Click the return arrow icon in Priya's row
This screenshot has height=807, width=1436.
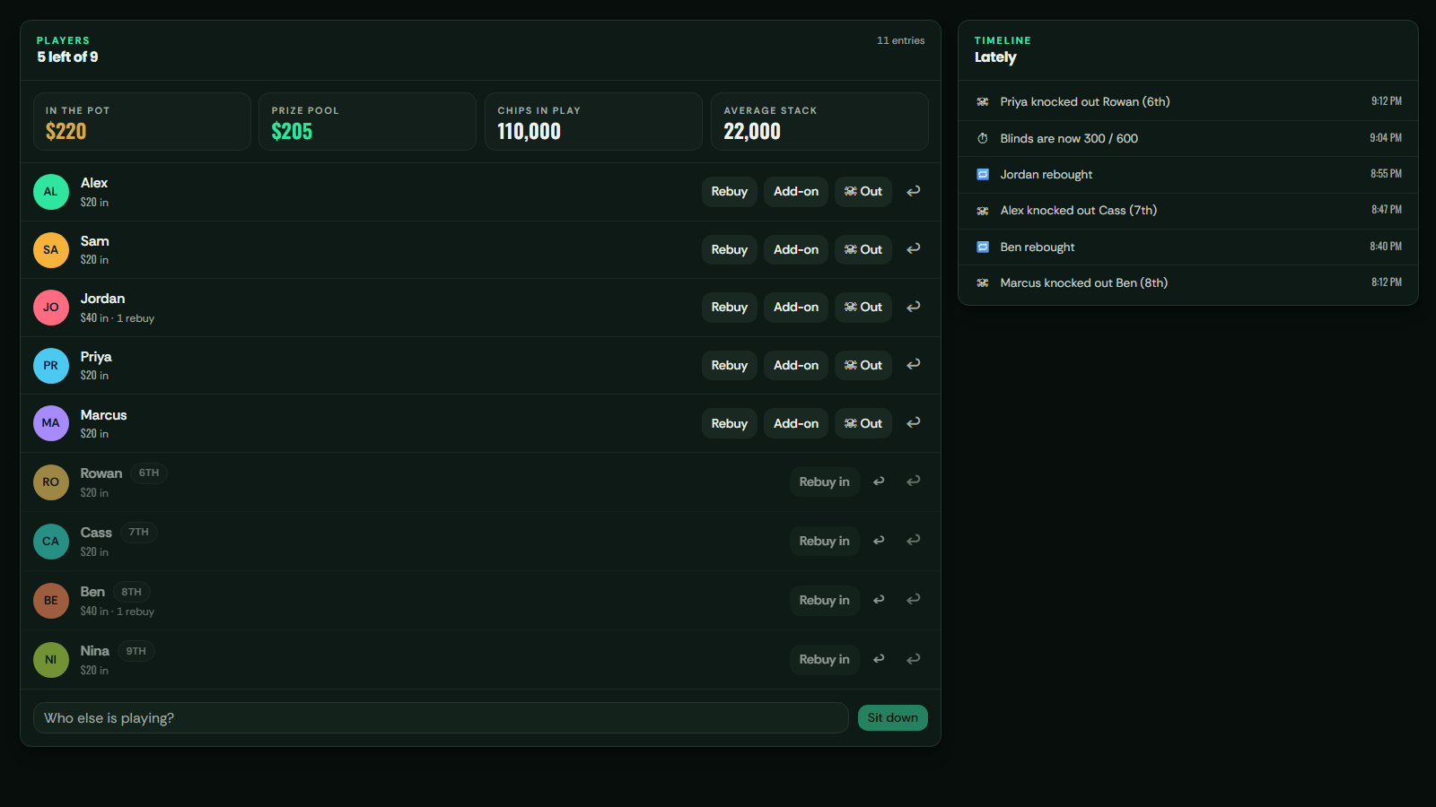913,365
